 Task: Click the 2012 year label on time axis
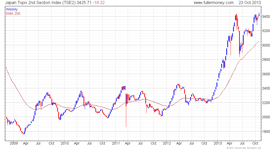click(x=167, y=143)
